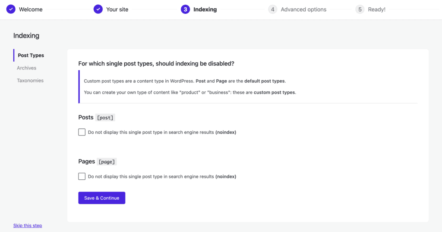The height and width of the screenshot is (232, 442).
Task: Open the Post Types section
Action: (31, 55)
